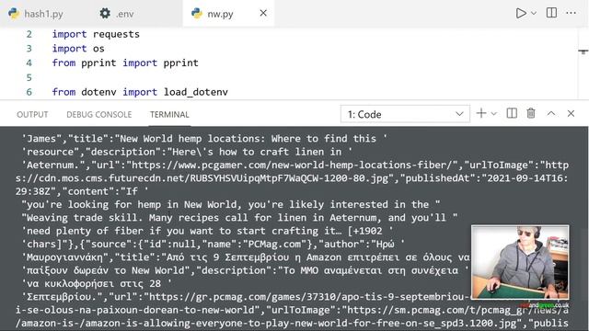Kill the terminal with trash icon
Viewport: 589px width, 331px height.
pos(531,113)
